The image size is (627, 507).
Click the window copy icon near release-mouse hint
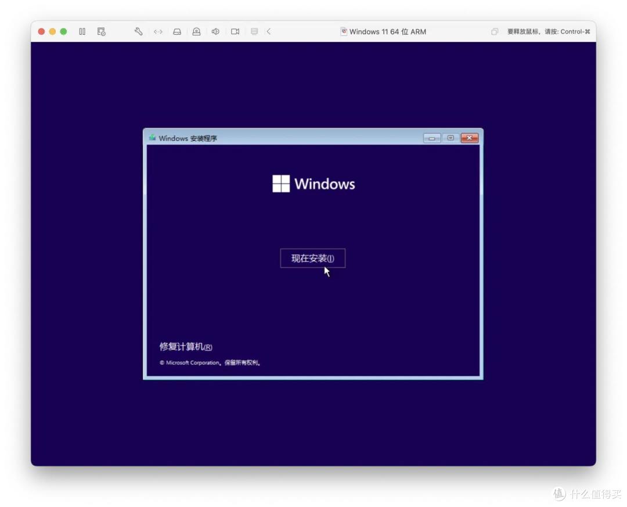point(495,31)
